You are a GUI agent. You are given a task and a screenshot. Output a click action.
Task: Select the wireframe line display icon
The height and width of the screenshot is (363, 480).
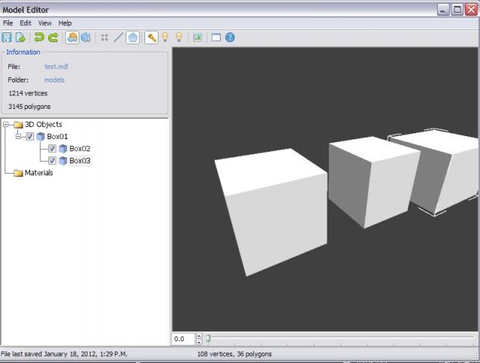click(118, 37)
